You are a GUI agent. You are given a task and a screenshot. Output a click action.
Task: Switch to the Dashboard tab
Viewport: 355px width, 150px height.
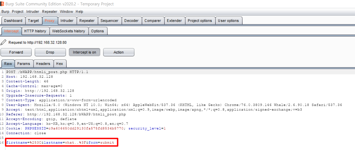pos(13,21)
